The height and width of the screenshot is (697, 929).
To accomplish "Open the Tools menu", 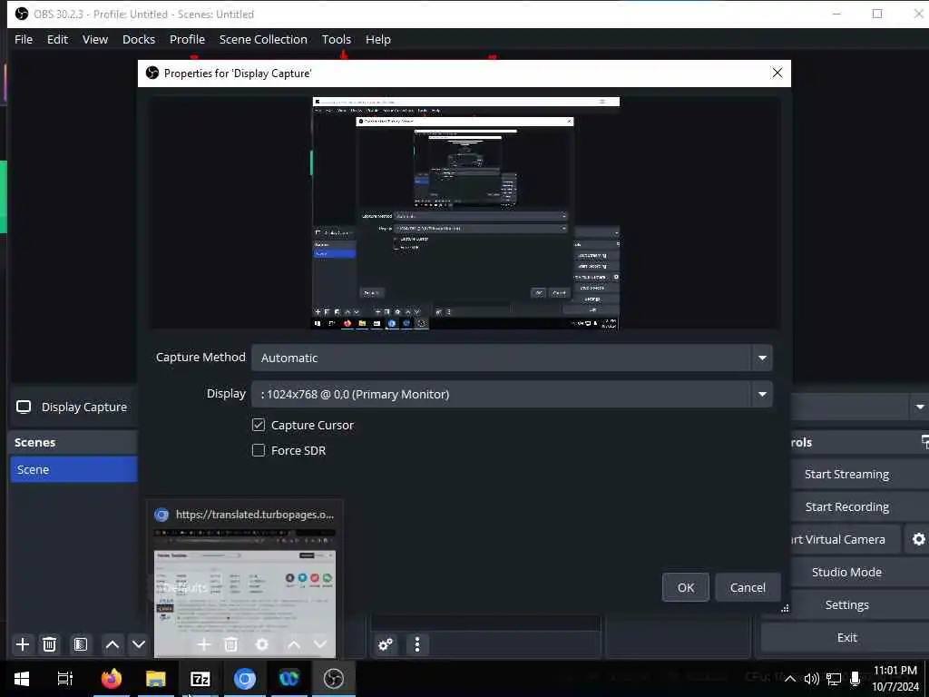I will 336,40.
